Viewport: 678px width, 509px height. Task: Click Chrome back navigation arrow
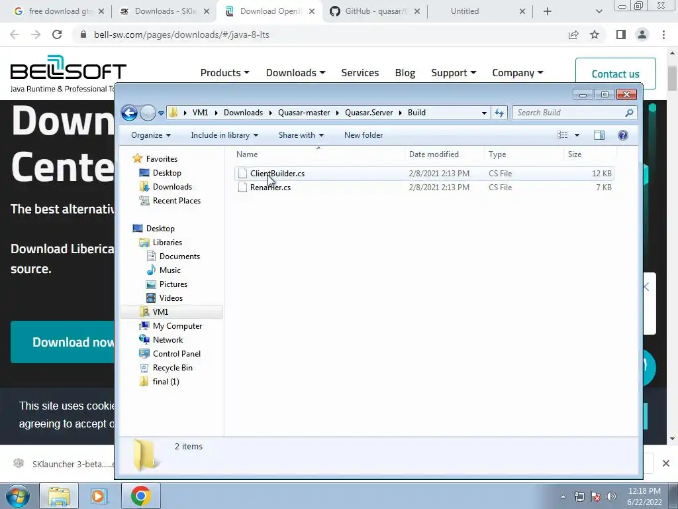pyautogui.click(x=15, y=34)
